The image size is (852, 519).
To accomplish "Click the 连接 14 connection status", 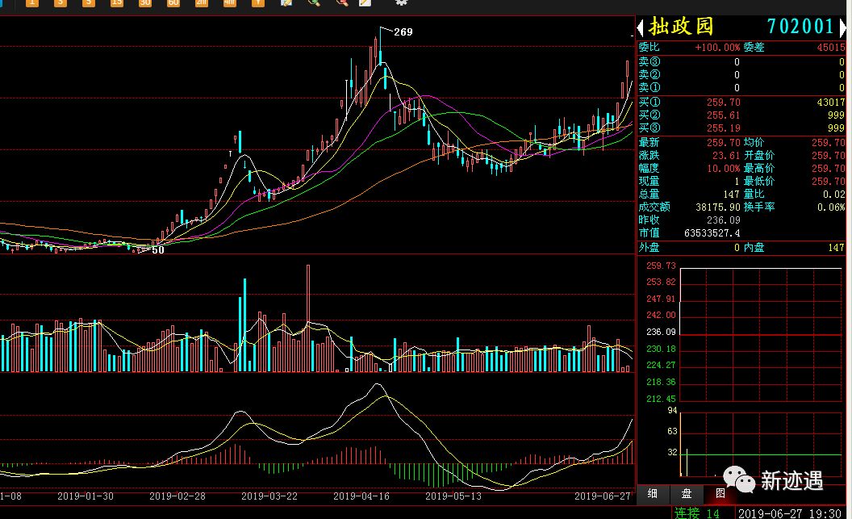I will point(696,513).
